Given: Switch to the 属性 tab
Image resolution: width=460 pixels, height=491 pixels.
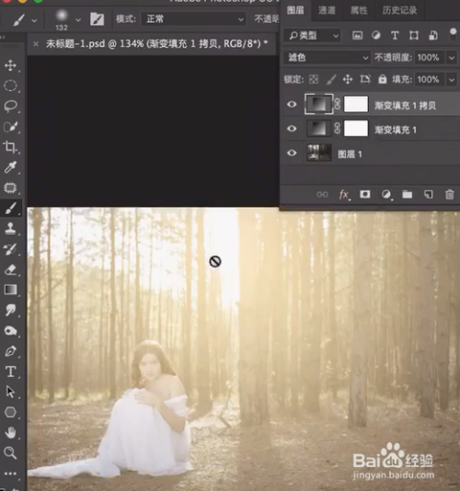Looking at the screenshot, I should pyautogui.click(x=359, y=10).
